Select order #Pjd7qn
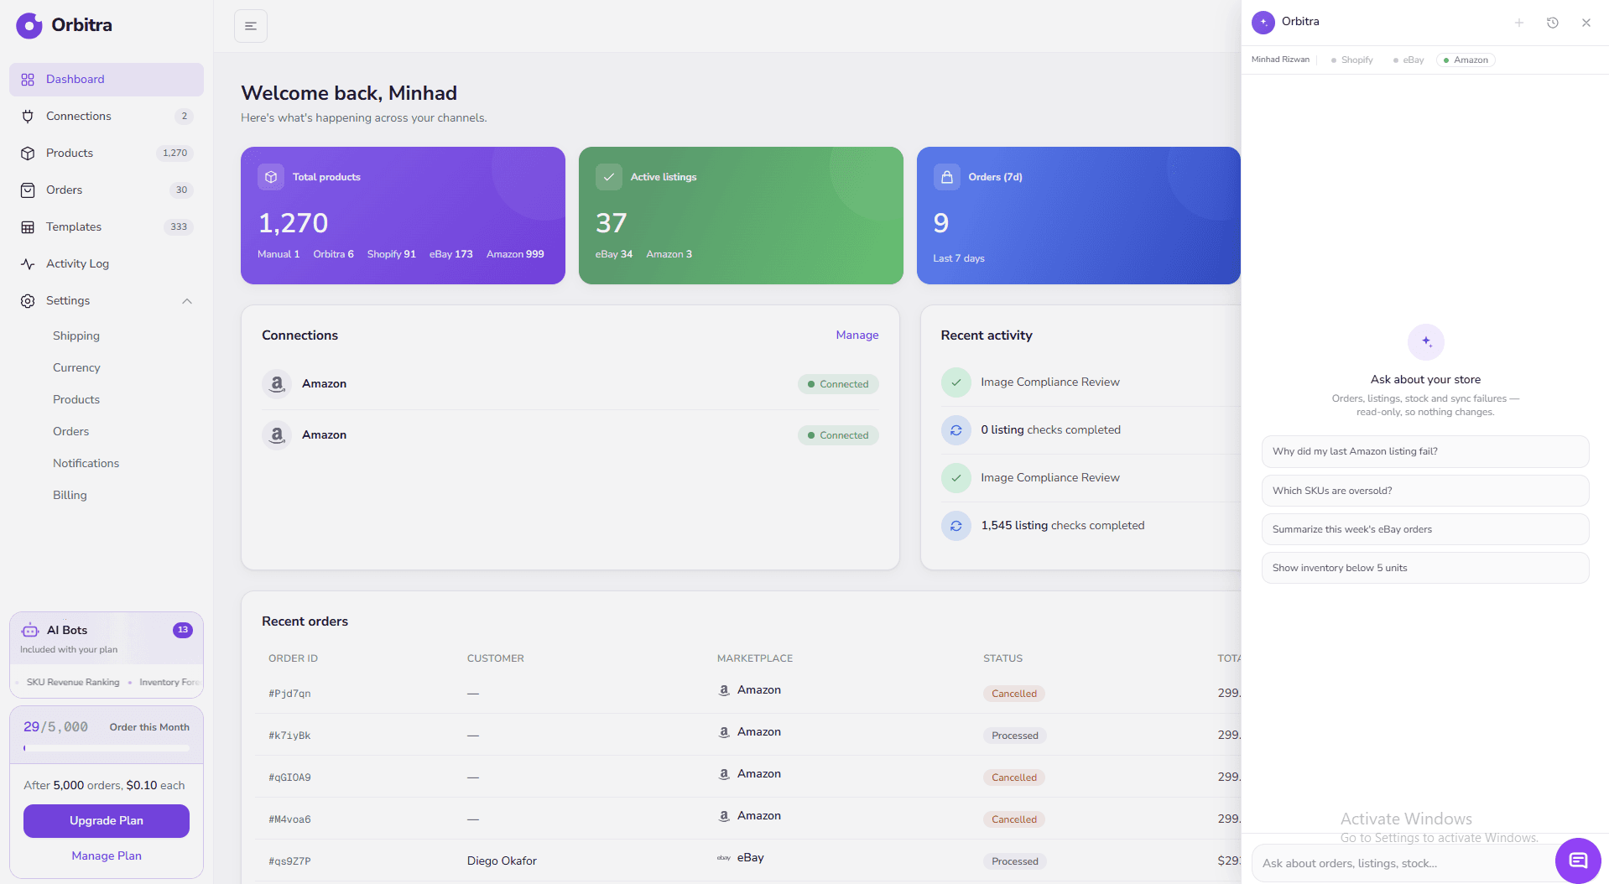The image size is (1609, 884). [289, 694]
